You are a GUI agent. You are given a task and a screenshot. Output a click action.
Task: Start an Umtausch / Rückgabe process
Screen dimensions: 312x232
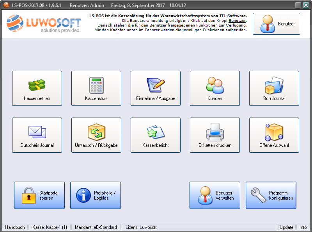pos(96,135)
